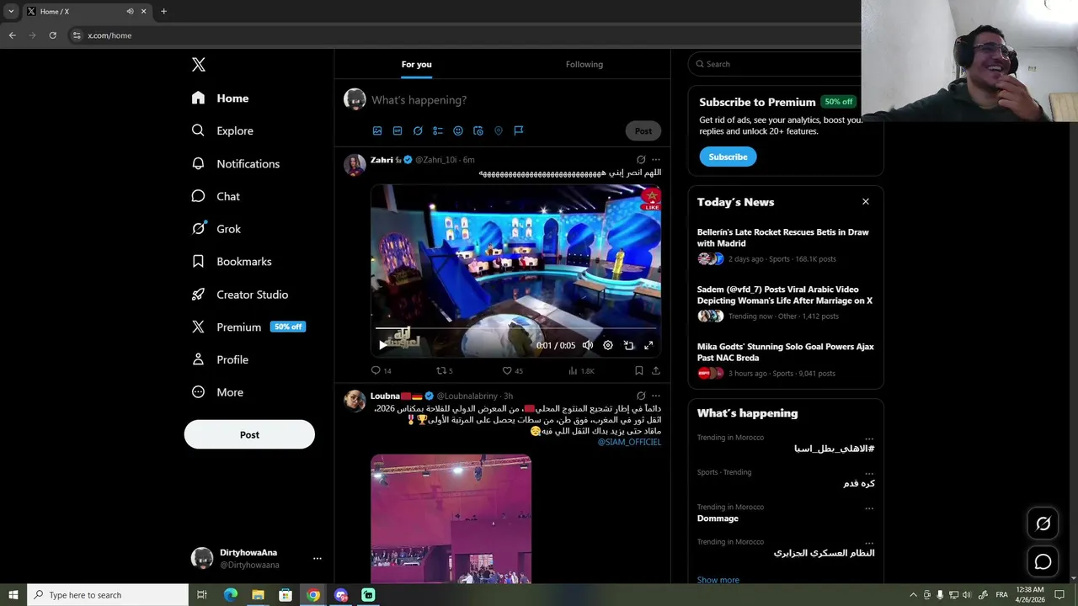The width and height of the screenshot is (1078, 606).
Task: Open the emoji picker in composer
Action: (458, 130)
